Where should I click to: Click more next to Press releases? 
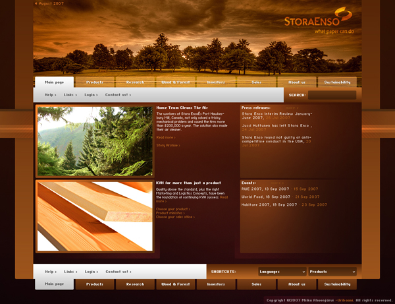pos(292,107)
